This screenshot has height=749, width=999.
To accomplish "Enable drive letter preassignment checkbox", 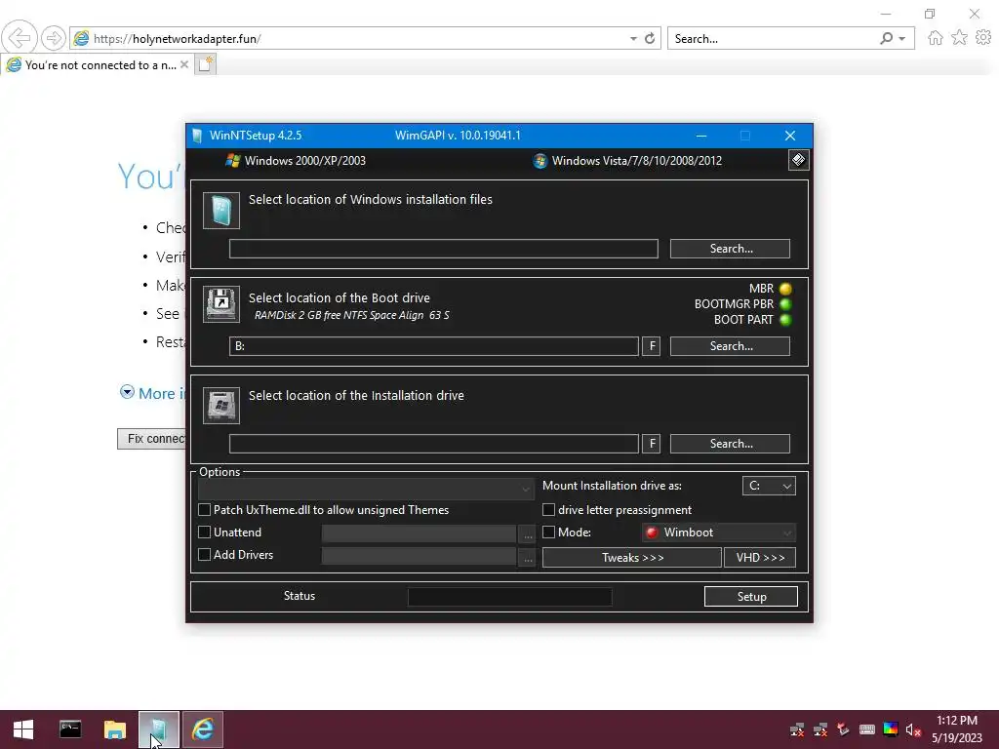I will click(548, 510).
